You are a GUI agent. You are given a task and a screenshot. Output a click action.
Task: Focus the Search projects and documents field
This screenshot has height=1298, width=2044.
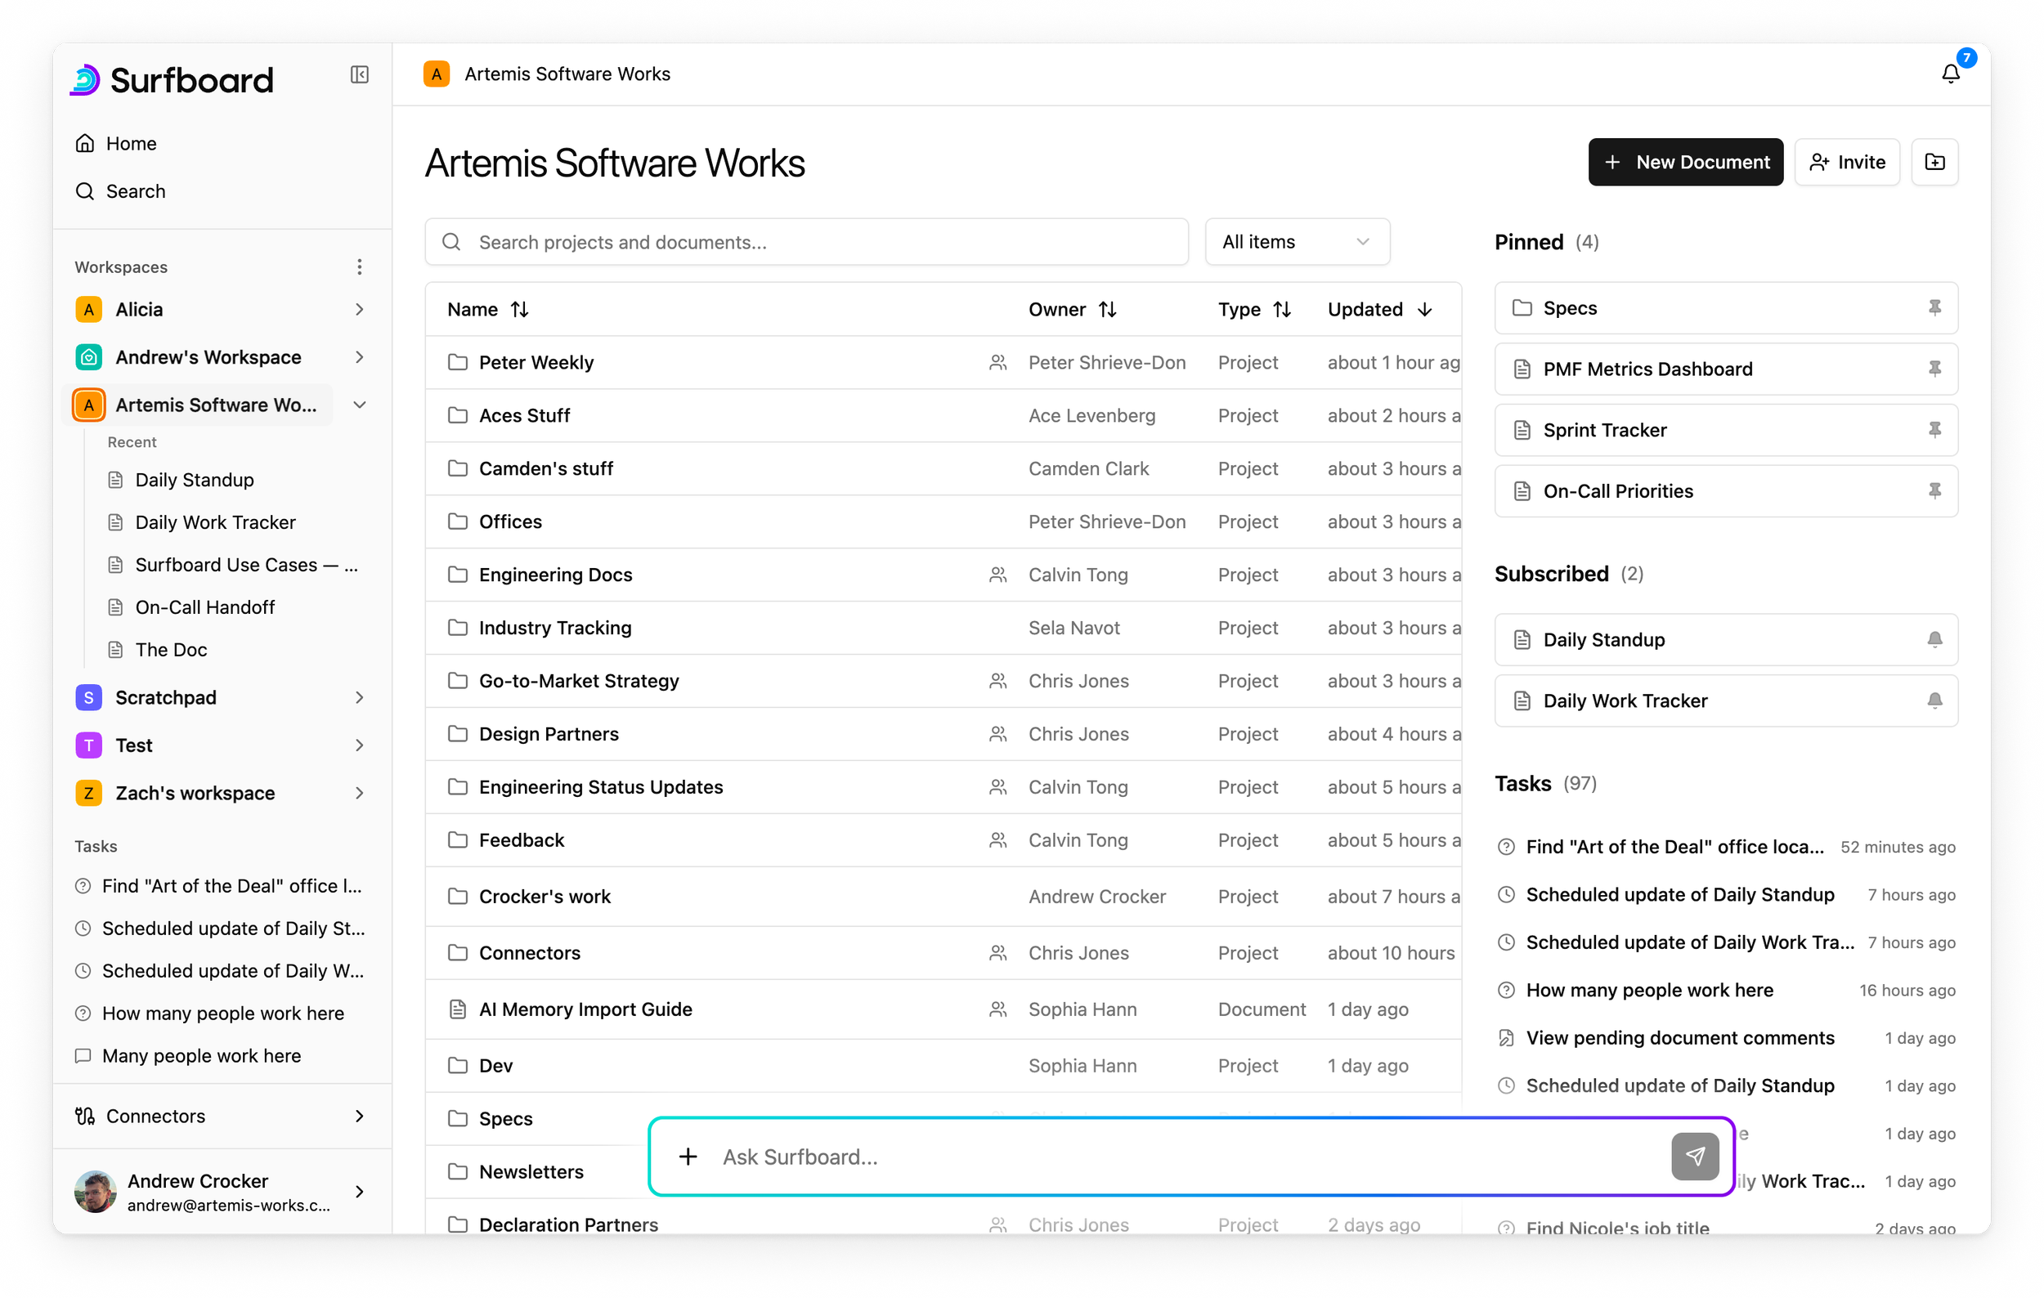click(x=806, y=242)
